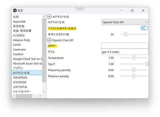Click the Temperature slider handle

pyautogui.click(x=133, y=58)
